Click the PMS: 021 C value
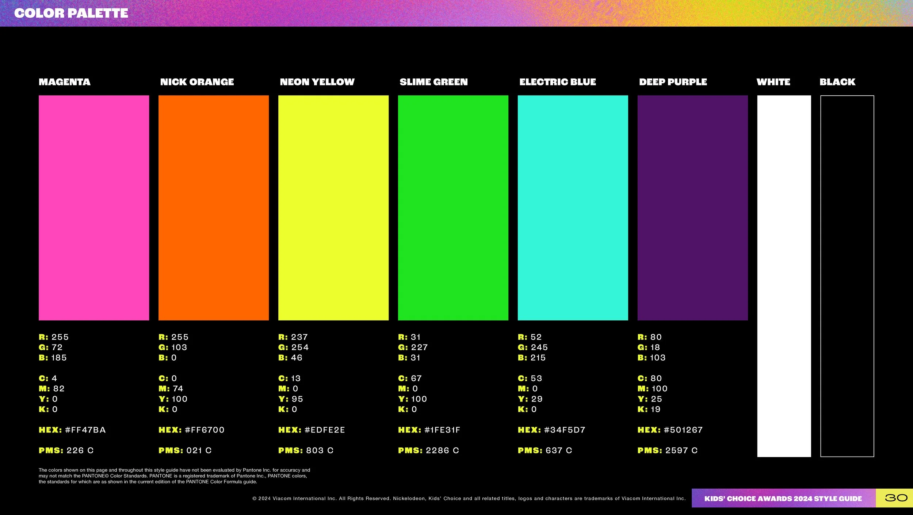The height and width of the screenshot is (515, 913). 186,450
